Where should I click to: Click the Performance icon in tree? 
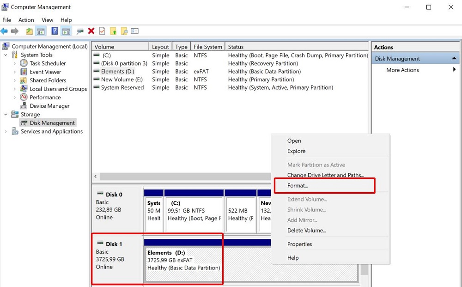tap(24, 98)
